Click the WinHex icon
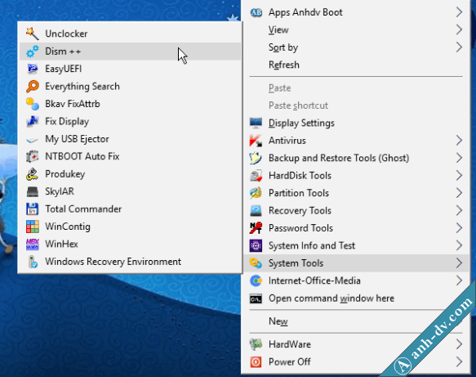This screenshot has width=476, height=377. click(x=32, y=245)
